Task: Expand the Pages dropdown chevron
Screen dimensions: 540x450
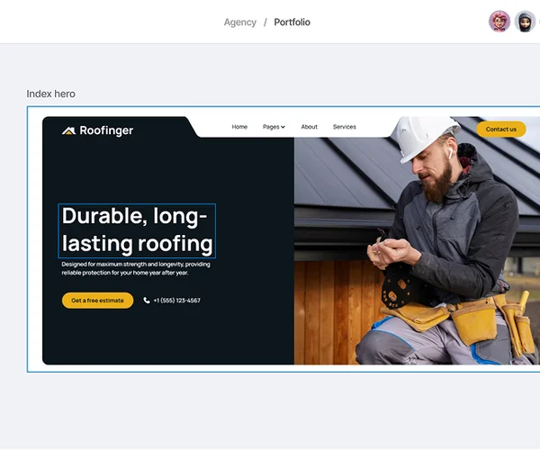Action: (x=283, y=127)
